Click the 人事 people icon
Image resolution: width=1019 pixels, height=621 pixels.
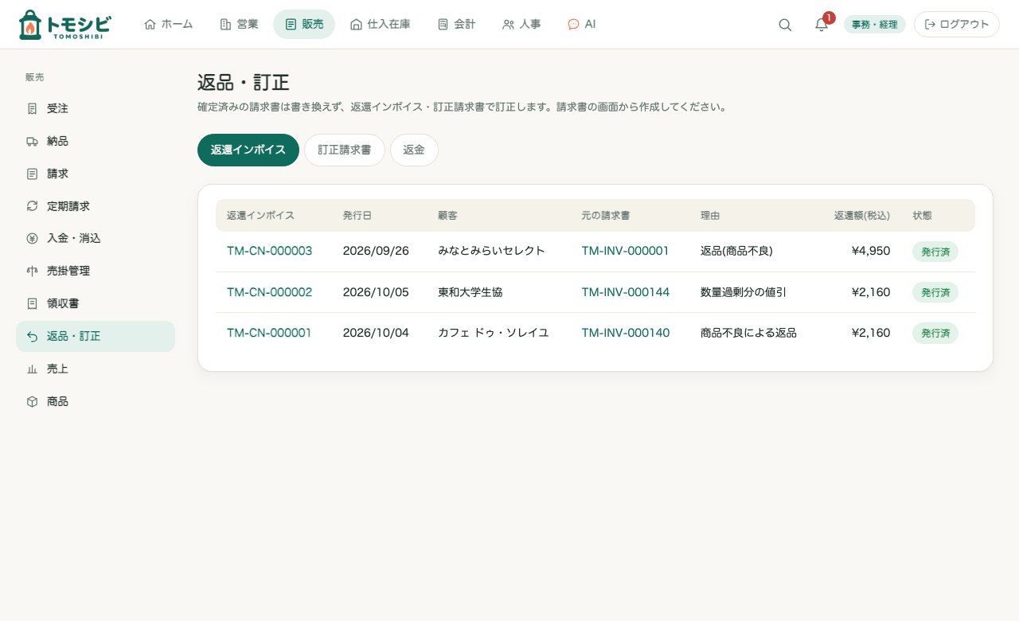coord(508,25)
